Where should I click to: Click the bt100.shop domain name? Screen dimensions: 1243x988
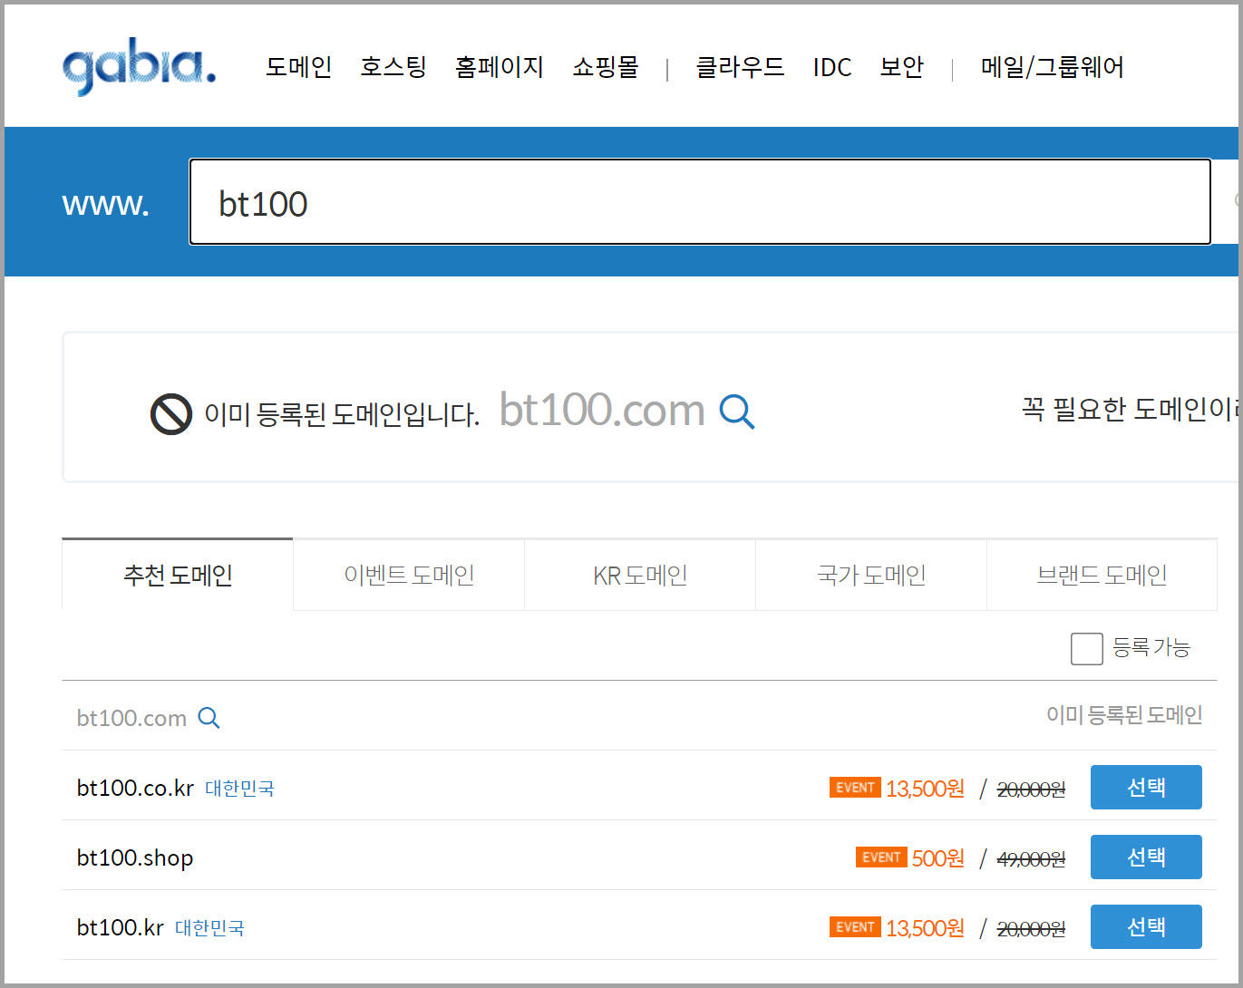click(x=135, y=857)
